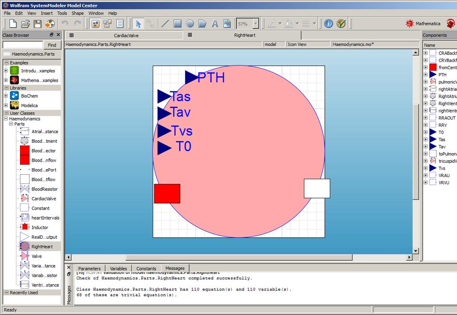Select the arrow pointer tool
The height and width of the screenshot is (315, 457).
click(x=138, y=24)
